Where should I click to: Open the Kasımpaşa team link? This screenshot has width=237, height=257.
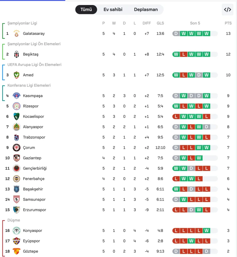coord(33,96)
